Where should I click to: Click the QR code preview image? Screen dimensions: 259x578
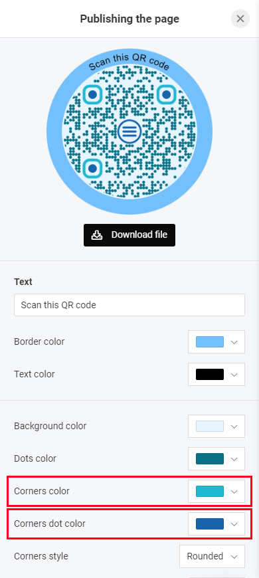coord(129,132)
